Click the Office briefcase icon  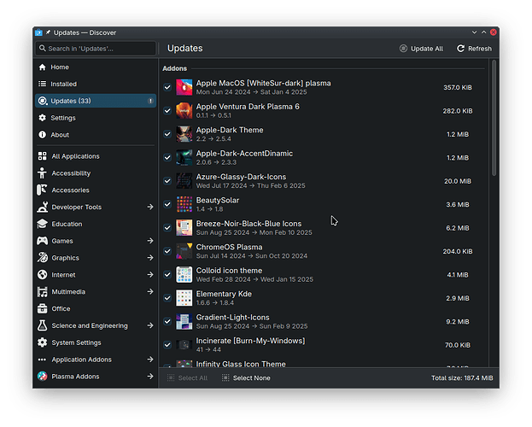click(x=43, y=308)
